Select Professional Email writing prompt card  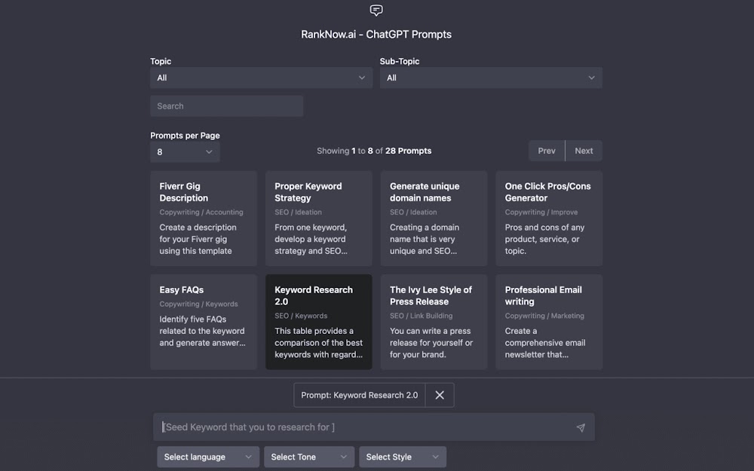pyautogui.click(x=549, y=322)
